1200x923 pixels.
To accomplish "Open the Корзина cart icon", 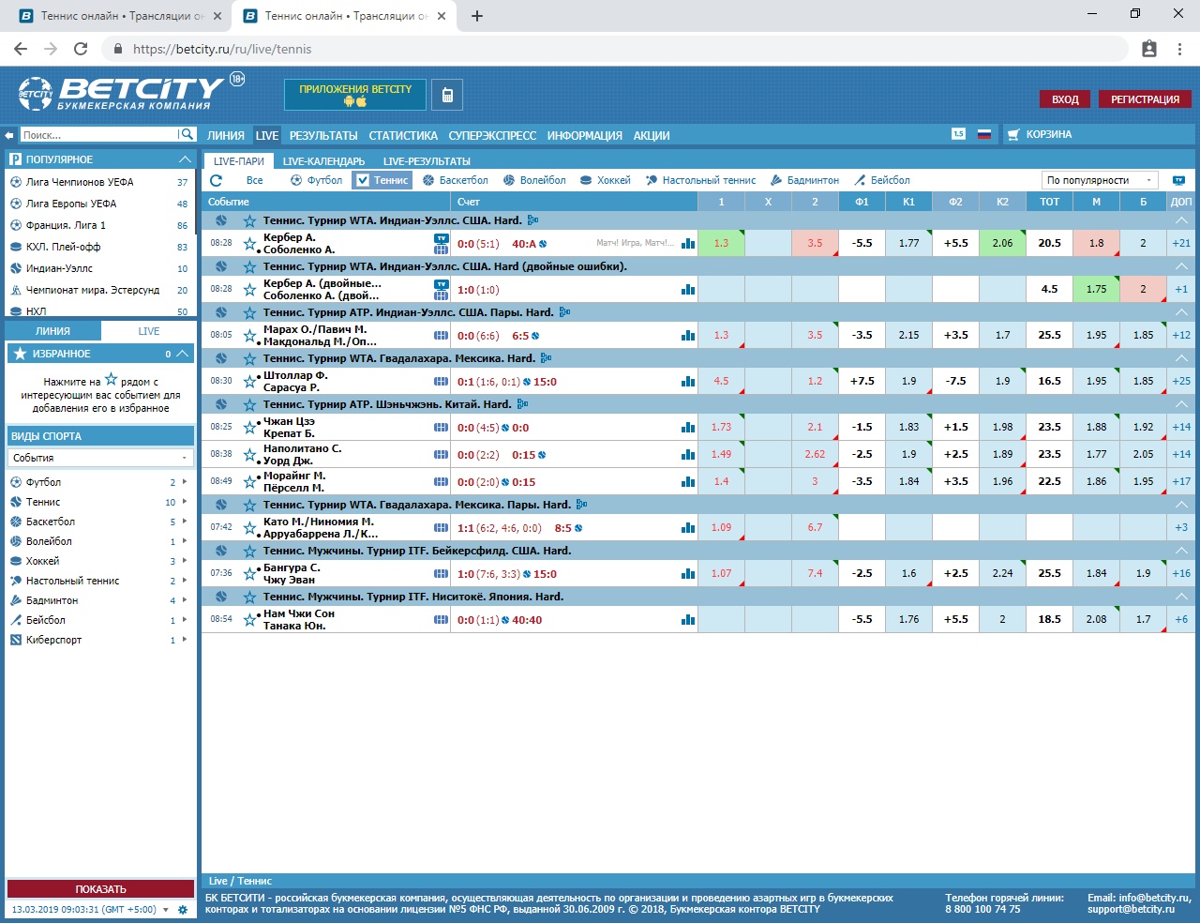I will click(1013, 135).
